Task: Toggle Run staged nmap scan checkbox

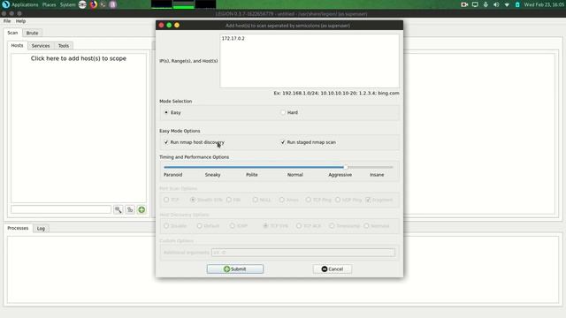Action: point(283,142)
